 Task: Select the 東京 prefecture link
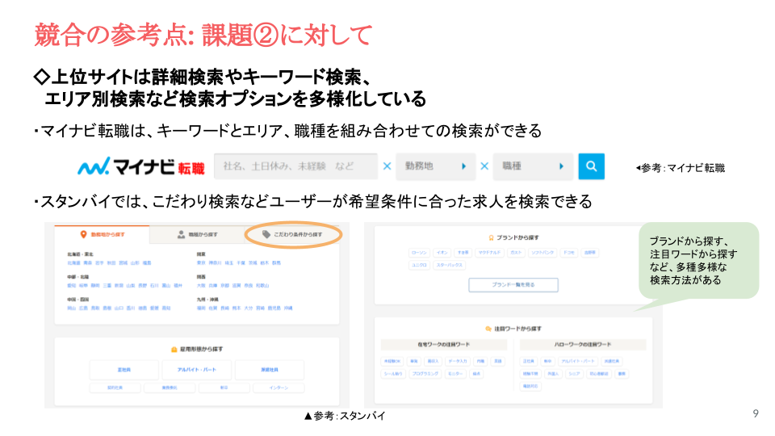(201, 263)
